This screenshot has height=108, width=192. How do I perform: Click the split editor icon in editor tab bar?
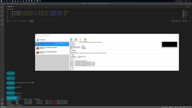pos(187,7)
